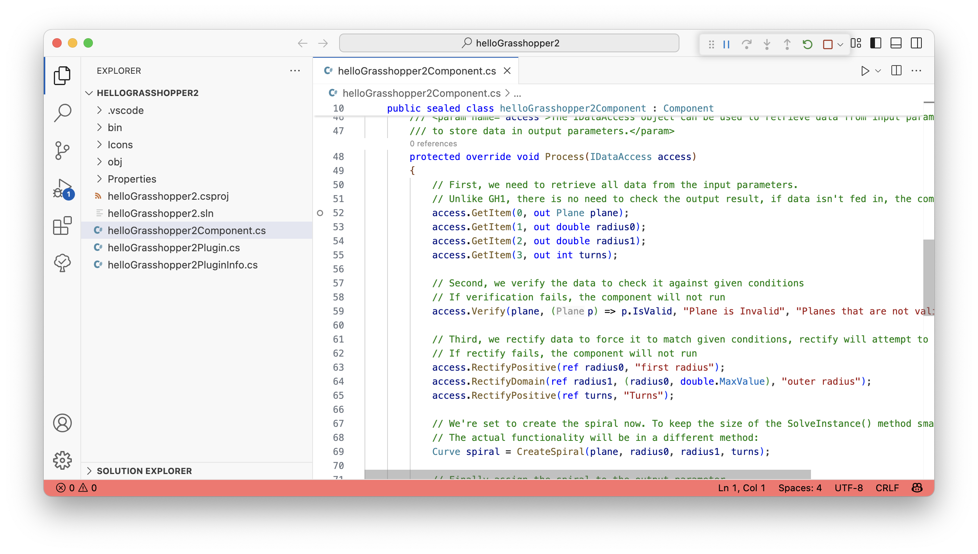Open the Manage settings gear
This screenshot has height=554, width=978.
click(x=62, y=460)
